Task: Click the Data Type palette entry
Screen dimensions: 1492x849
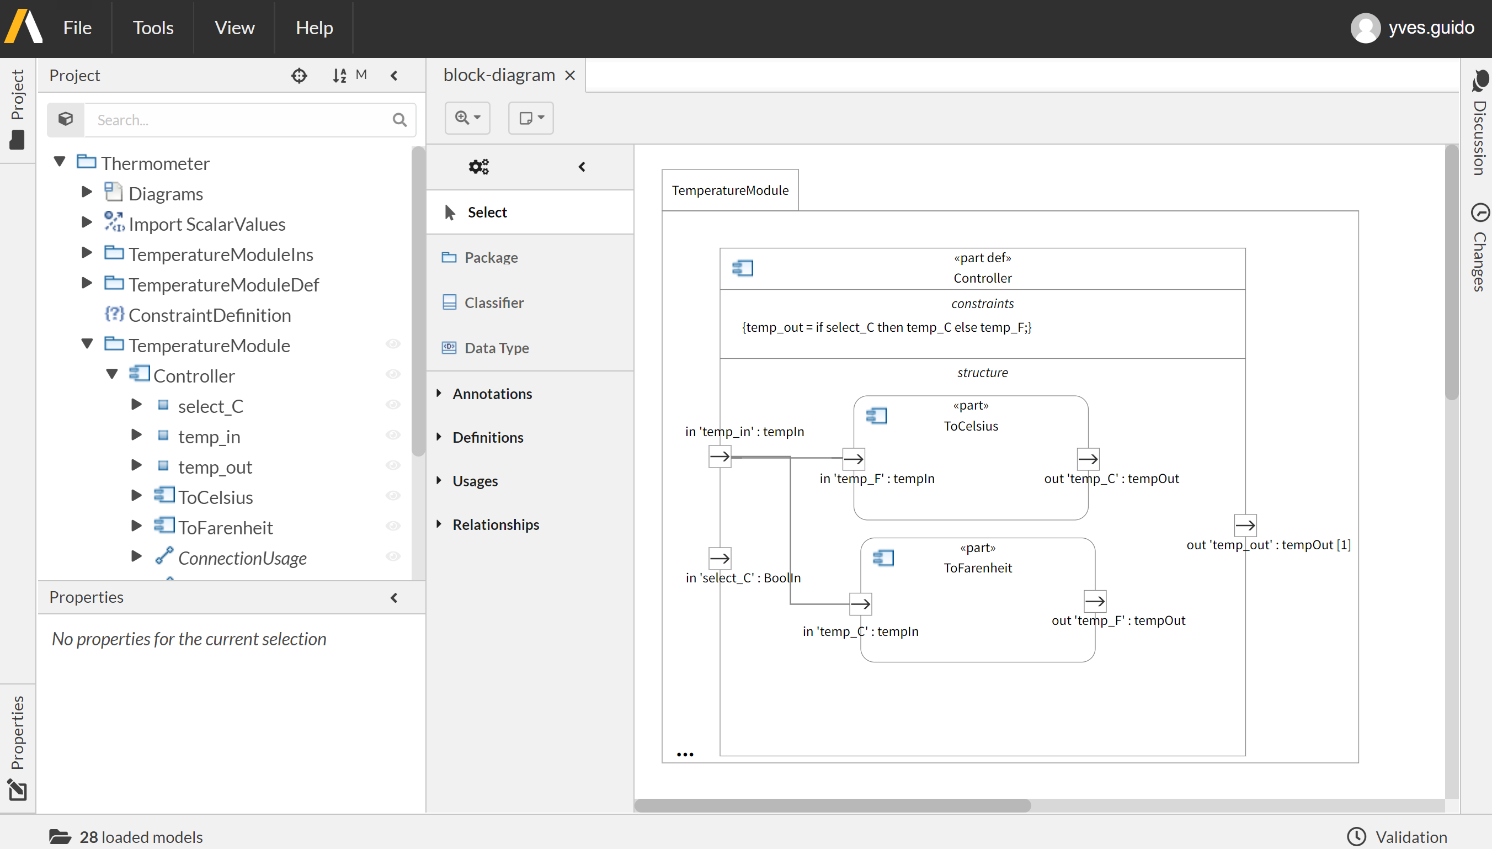Action: tap(496, 348)
